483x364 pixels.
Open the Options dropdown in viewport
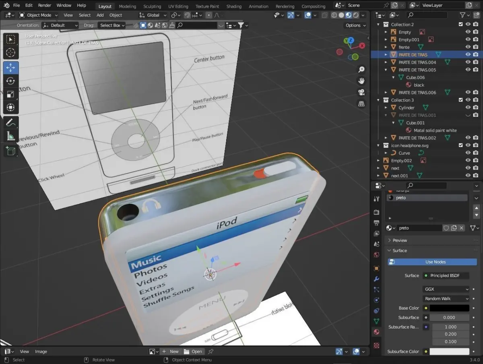point(356,25)
